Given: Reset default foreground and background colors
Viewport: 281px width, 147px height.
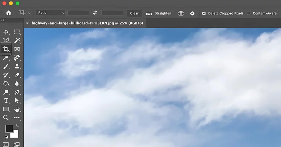Looking at the screenshot, I should pos(7,137).
